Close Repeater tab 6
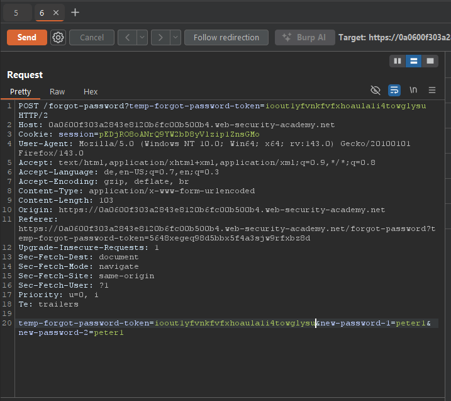Image resolution: width=451 pixels, height=401 pixels. click(x=55, y=13)
